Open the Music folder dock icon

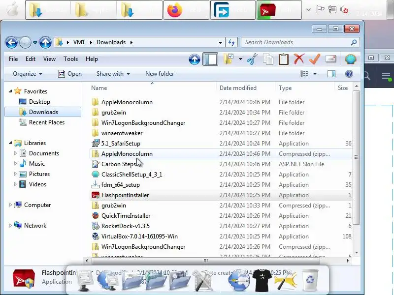pyautogui.click(x=155, y=280)
